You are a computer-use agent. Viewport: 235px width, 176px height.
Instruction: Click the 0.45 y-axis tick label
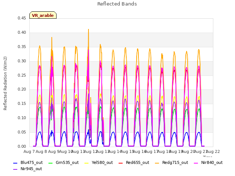[x=22, y=18]
